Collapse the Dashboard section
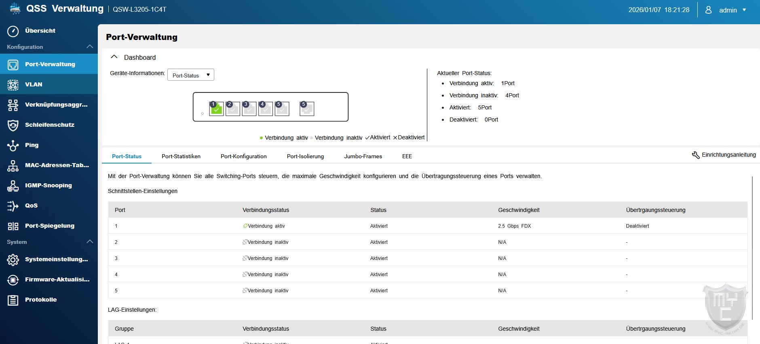Image resolution: width=760 pixels, height=344 pixels. tap(114, 57)
